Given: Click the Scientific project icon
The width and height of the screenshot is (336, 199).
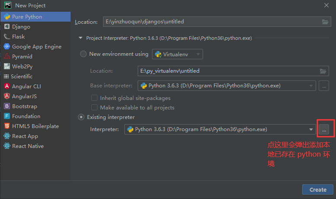Looking at the screenshot, I should [6, 76].
